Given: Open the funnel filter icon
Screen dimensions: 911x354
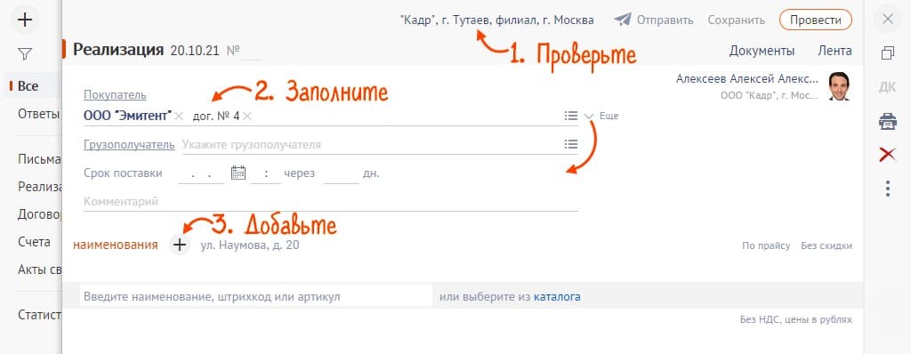Looking at the screenshot, I should click(24, 54).
